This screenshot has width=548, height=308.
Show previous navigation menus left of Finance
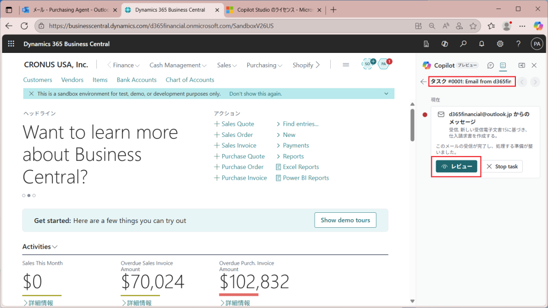(x=109, y=65)
